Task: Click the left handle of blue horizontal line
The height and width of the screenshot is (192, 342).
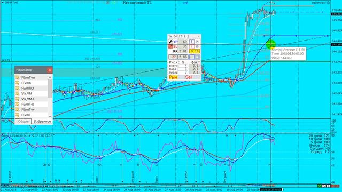Action: tap(264, 36)
